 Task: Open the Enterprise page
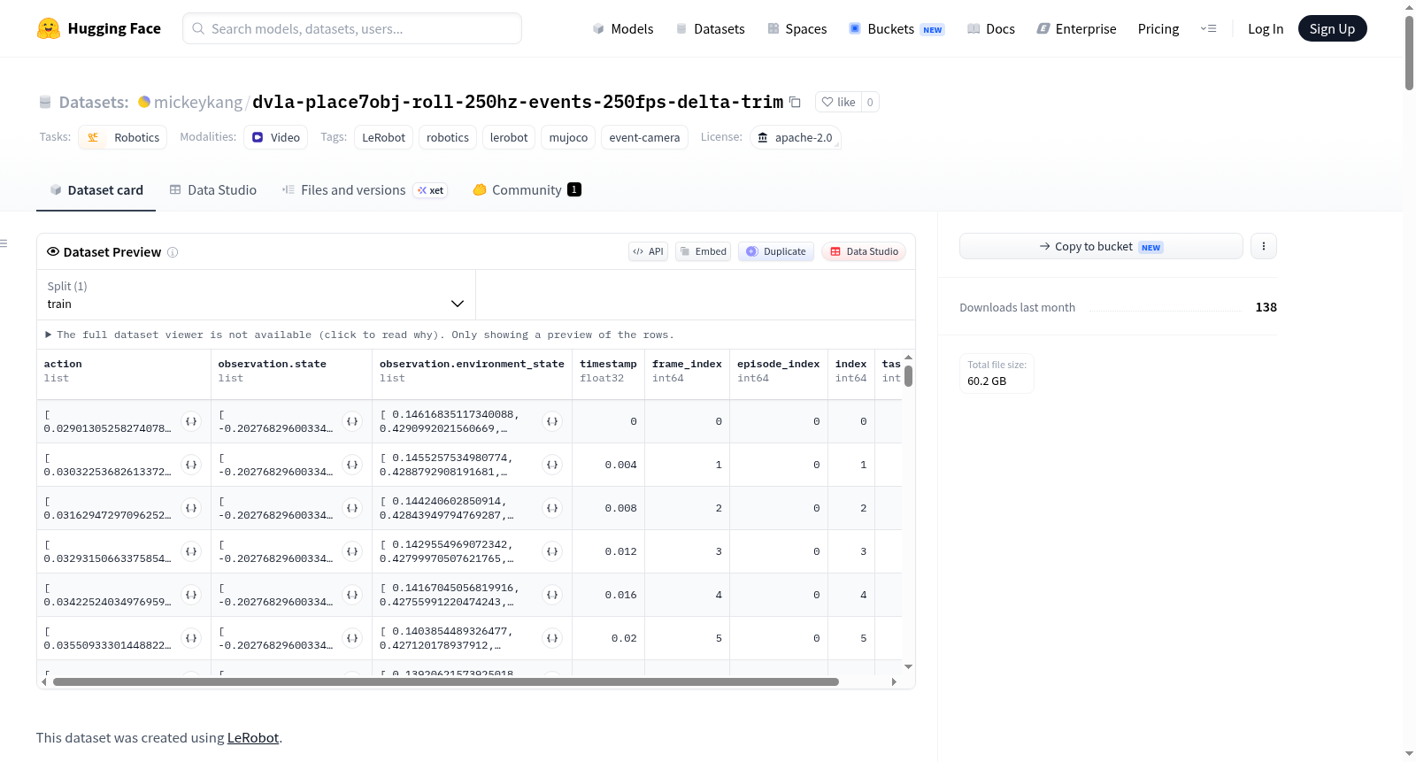(x=1076, y=28)
